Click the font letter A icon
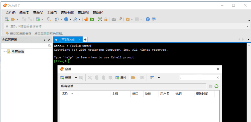The width and height of the screenshot is (251, 122). coord(75,19)
